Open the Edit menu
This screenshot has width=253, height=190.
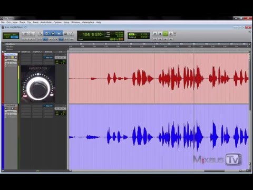(x=8, y=22)
